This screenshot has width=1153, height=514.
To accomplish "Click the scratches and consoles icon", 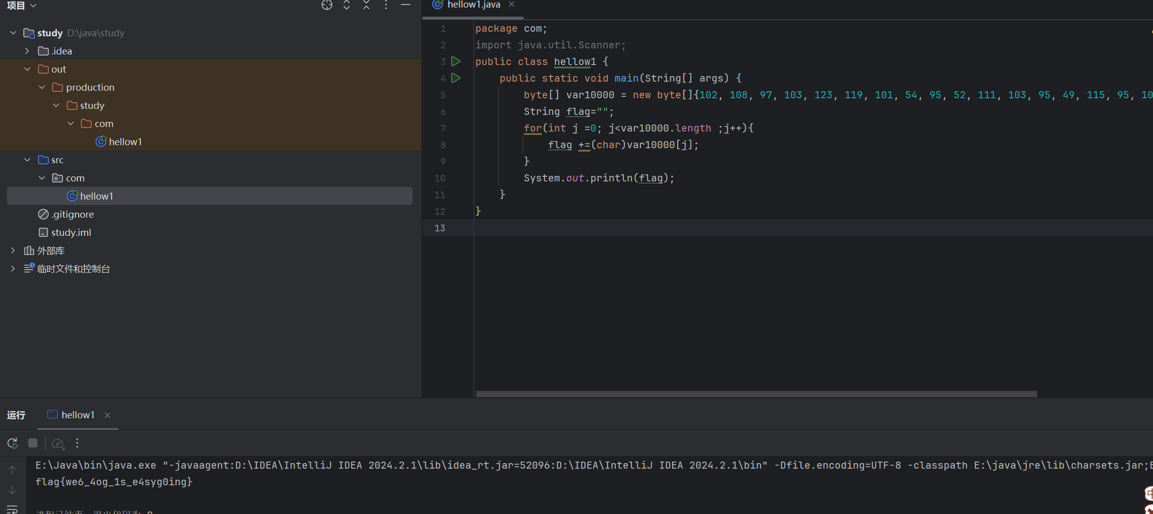I will tap(29, 268).
